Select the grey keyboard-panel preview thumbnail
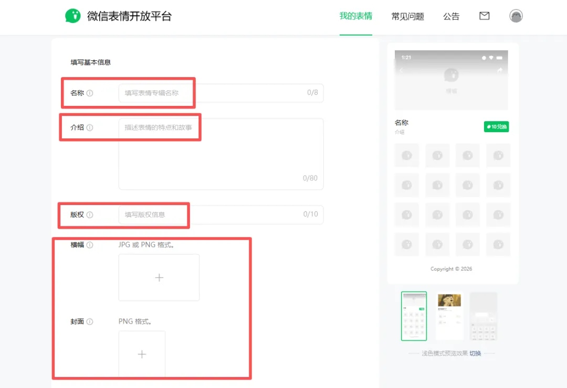This screenshot has height=388, width=567. pos(484,316)
